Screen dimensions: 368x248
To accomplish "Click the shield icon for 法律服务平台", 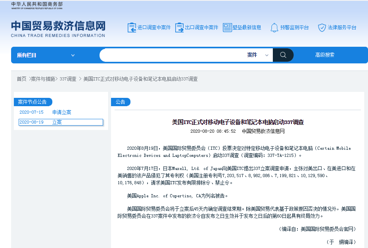I will click(322, 27).
